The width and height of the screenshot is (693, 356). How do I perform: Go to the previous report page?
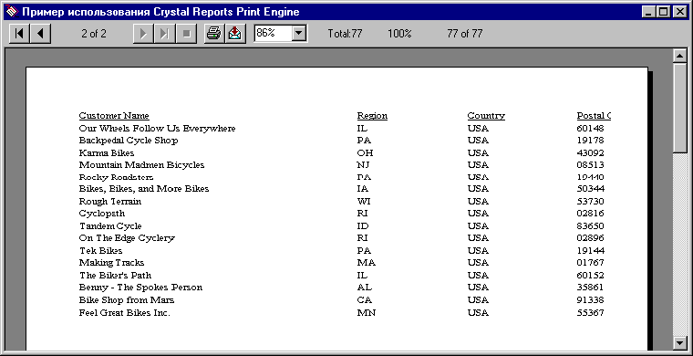(x=41, y=34)
